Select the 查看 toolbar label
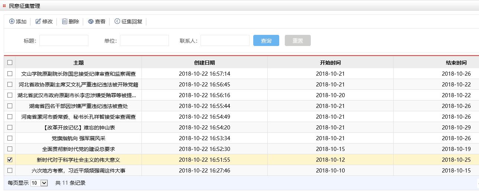Viewport: 479px width, 191px height. point(100,22)
